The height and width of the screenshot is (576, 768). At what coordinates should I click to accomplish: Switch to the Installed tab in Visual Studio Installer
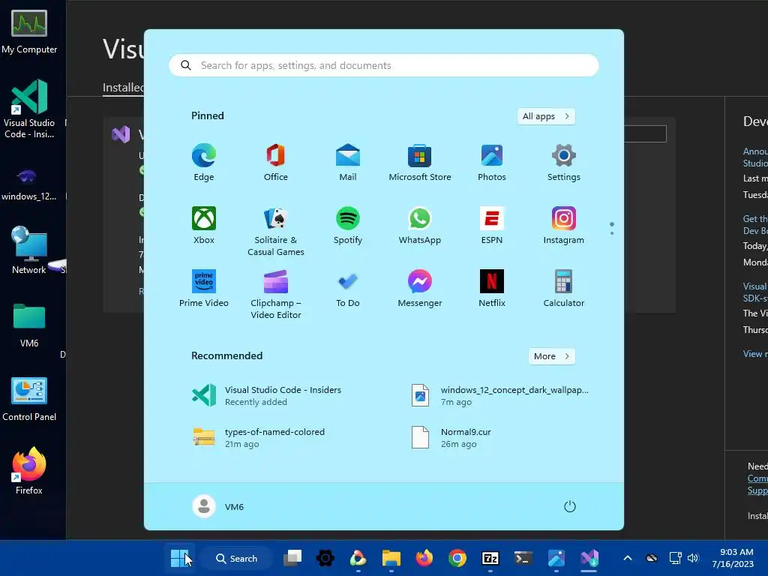(x=124, y=87)
